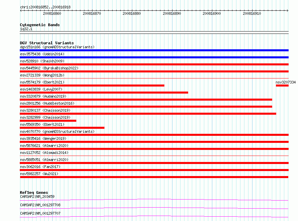Open variant nsv3062016 (Fan2017)
The height and width of the screenshot is (221, 298).
pyautogui.click(x=40, y=167)
